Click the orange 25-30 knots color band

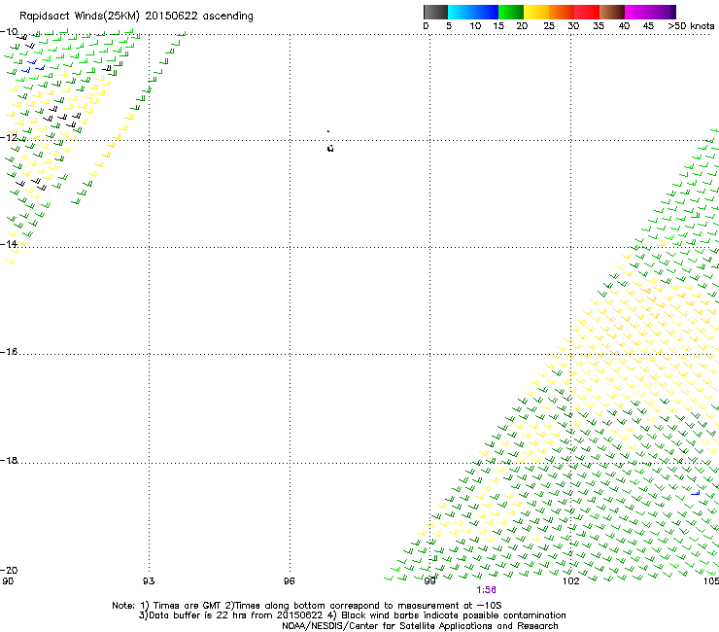point(562,12)
